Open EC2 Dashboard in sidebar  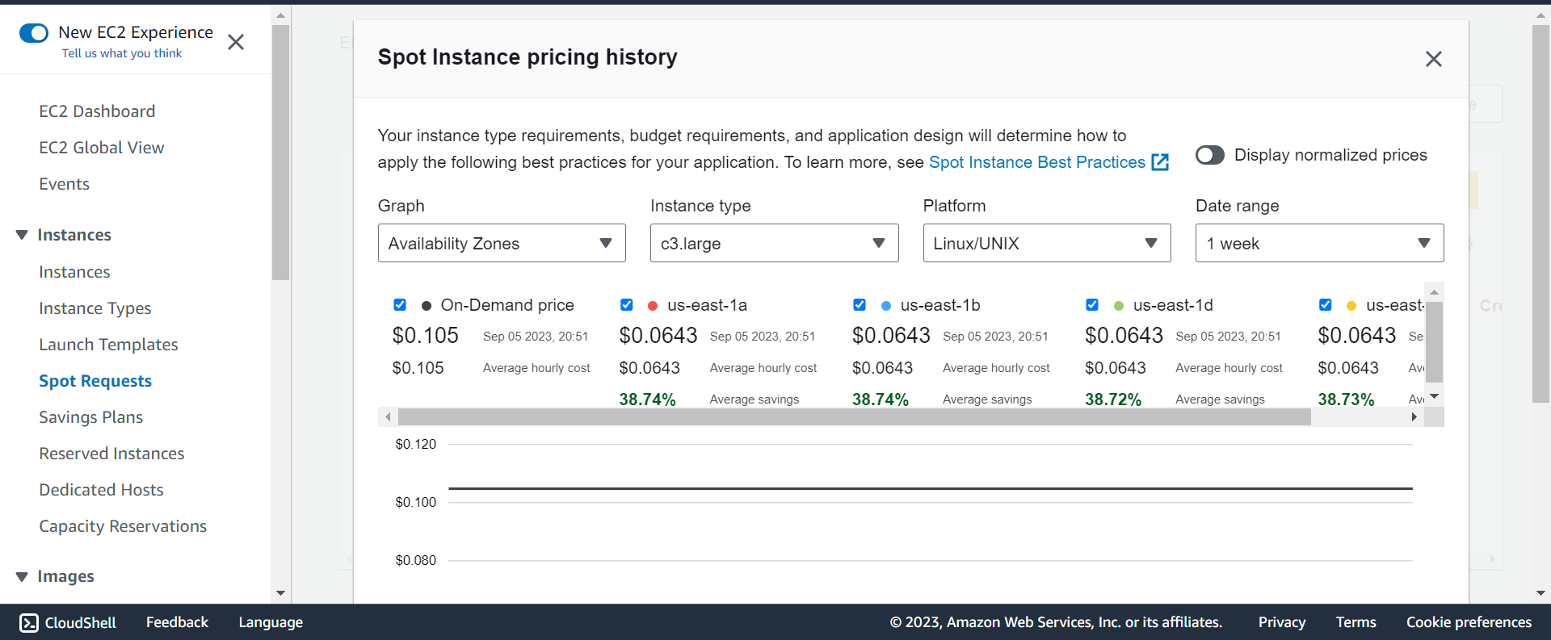point(97,111)
